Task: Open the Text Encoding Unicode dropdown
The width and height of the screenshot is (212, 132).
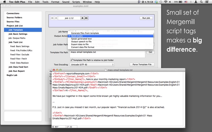Action: (92, 65)
